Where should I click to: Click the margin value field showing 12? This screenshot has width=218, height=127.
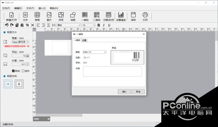click(x=19, y=56)
